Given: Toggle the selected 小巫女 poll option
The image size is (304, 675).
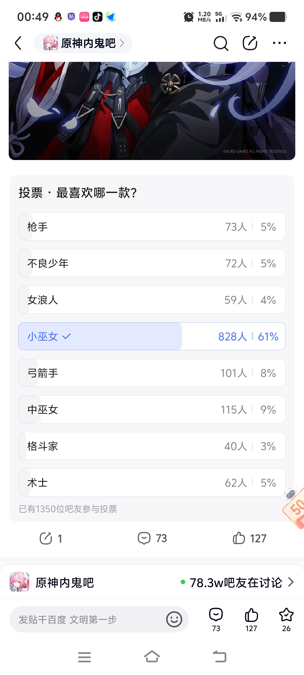Looking at the screenshot, I should coord(152,336).
